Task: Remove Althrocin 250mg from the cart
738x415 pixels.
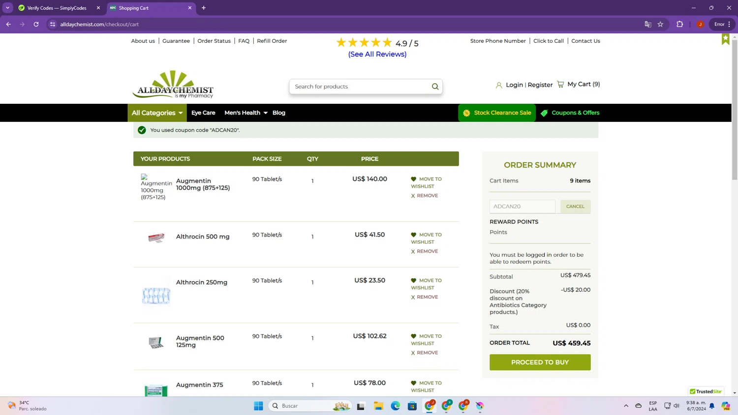Action: pos(425,297)
